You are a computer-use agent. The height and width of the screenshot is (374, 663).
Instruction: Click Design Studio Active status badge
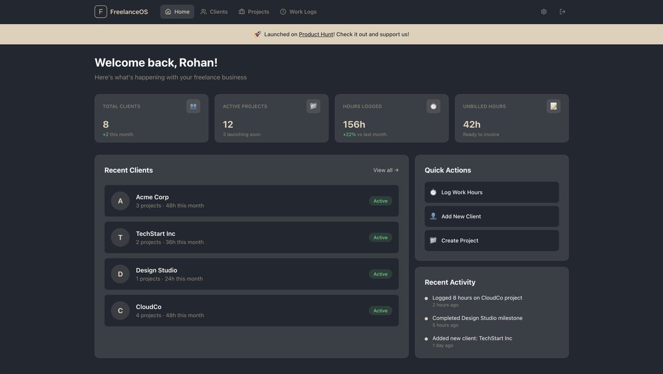381,274
